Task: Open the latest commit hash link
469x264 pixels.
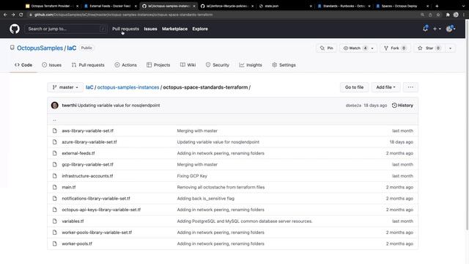Action: click(x=353, y=106)
